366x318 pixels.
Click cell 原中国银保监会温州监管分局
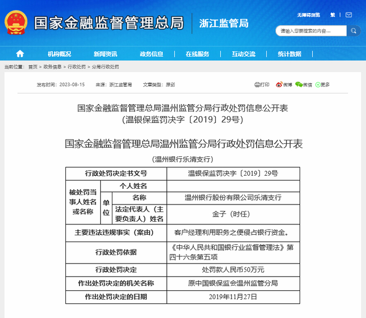233,283
